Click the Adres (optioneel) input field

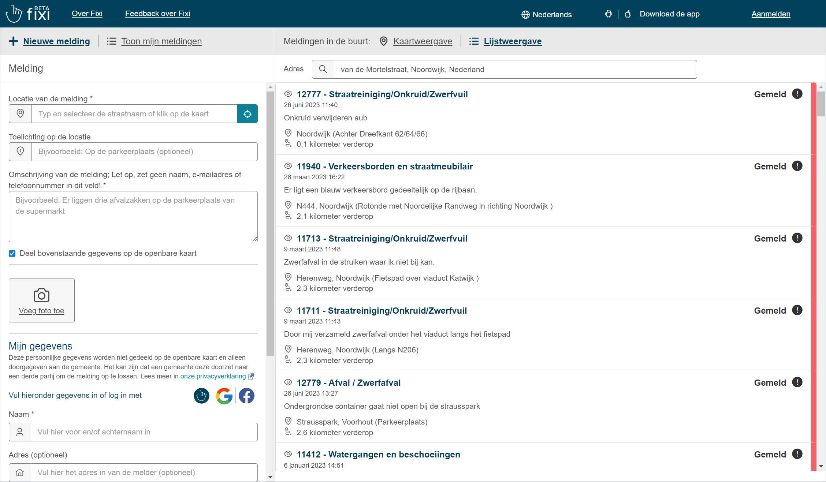tap(144, 472)
